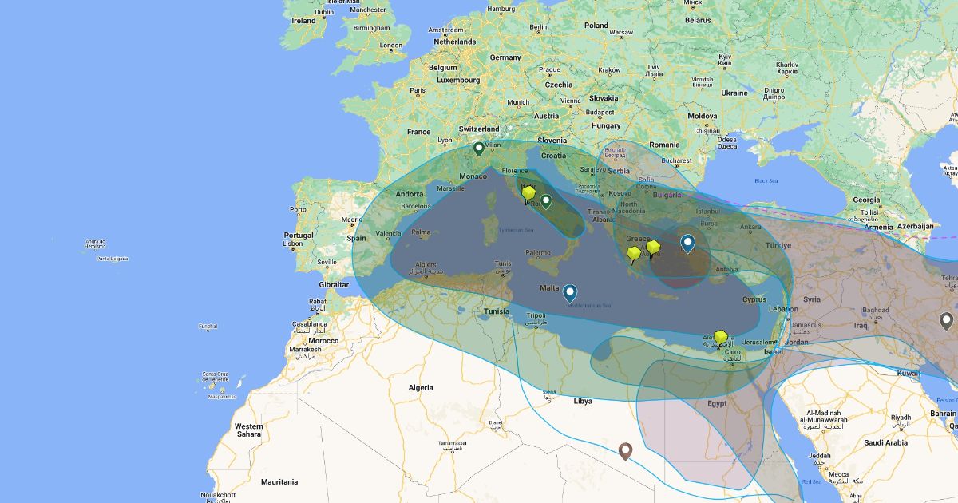Click the Marrakesh city label

pyautogui.click(x=307, y=349)
